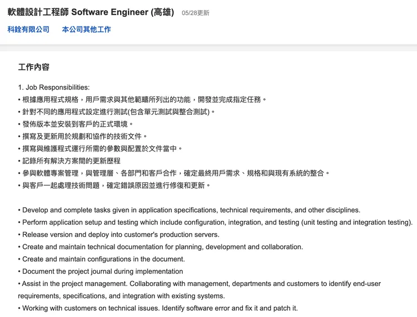Viewport: 417px width, 317px height.
Task: Click the bullet 記錄所有解決方案間的更新歷程
Action: pyautogui.click(x=69, y=161)
